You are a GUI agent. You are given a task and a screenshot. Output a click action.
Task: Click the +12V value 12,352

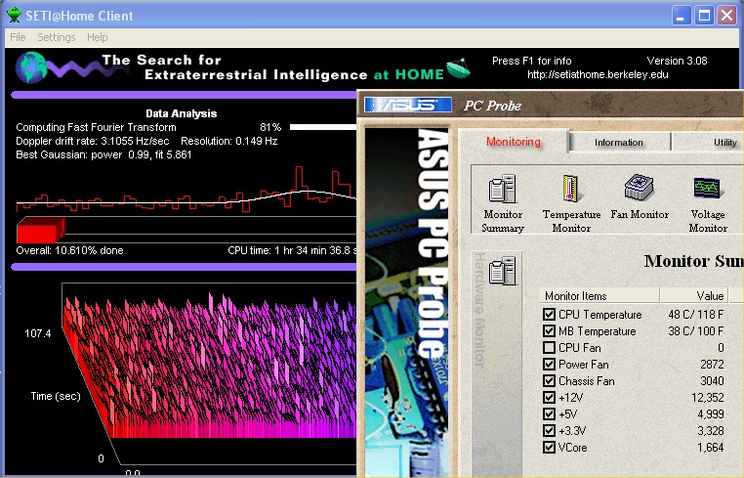point(708,397)
